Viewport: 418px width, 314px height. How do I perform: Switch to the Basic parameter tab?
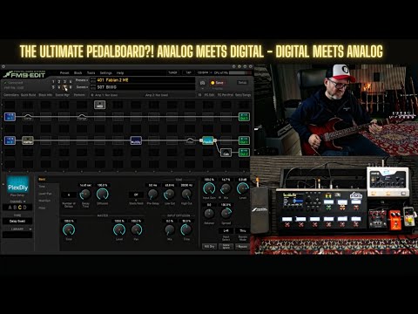click(x=42, y=180)
